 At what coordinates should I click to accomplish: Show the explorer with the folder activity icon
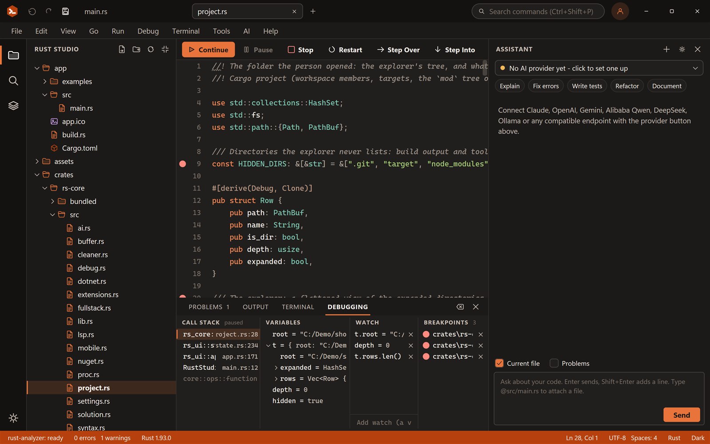13,55
